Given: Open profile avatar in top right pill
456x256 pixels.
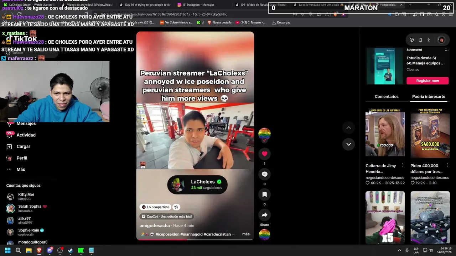Looking at the screenshot, I should pos(441,40).
